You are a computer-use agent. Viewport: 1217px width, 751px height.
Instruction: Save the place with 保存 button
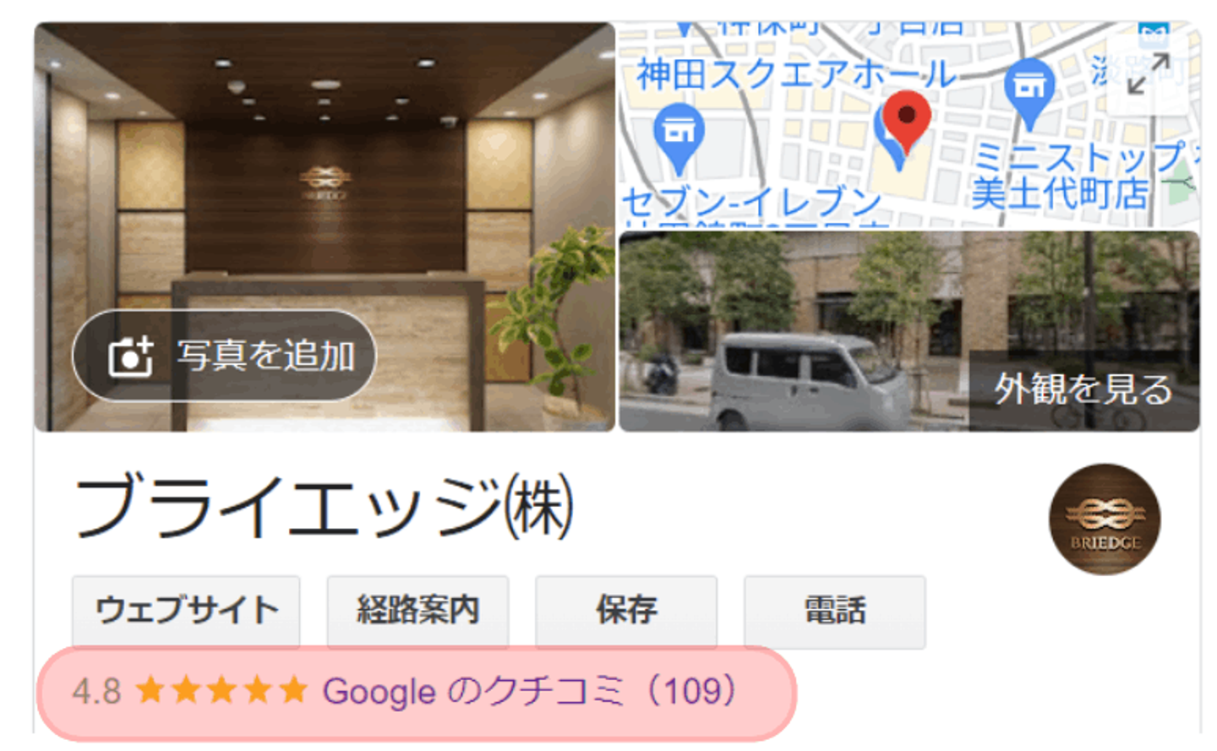pyautogui.click(x=626, y=610)
